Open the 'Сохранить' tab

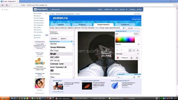pos(125,24)
